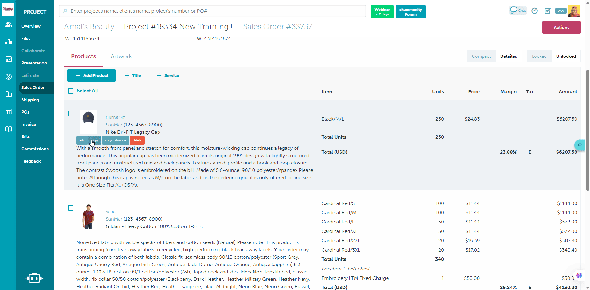Viewport: 590px width, 290px height.
Task: Open the robot assistant icon at bottom
Action: [x=34, y=278]
